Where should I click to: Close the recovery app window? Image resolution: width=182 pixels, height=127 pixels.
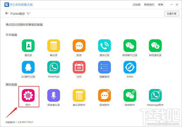[x=177, y=5]
